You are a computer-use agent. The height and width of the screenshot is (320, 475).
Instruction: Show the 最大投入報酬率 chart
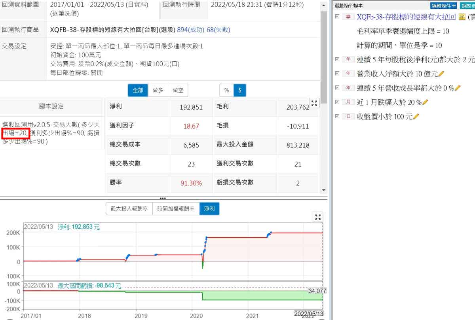click(129, 209)
